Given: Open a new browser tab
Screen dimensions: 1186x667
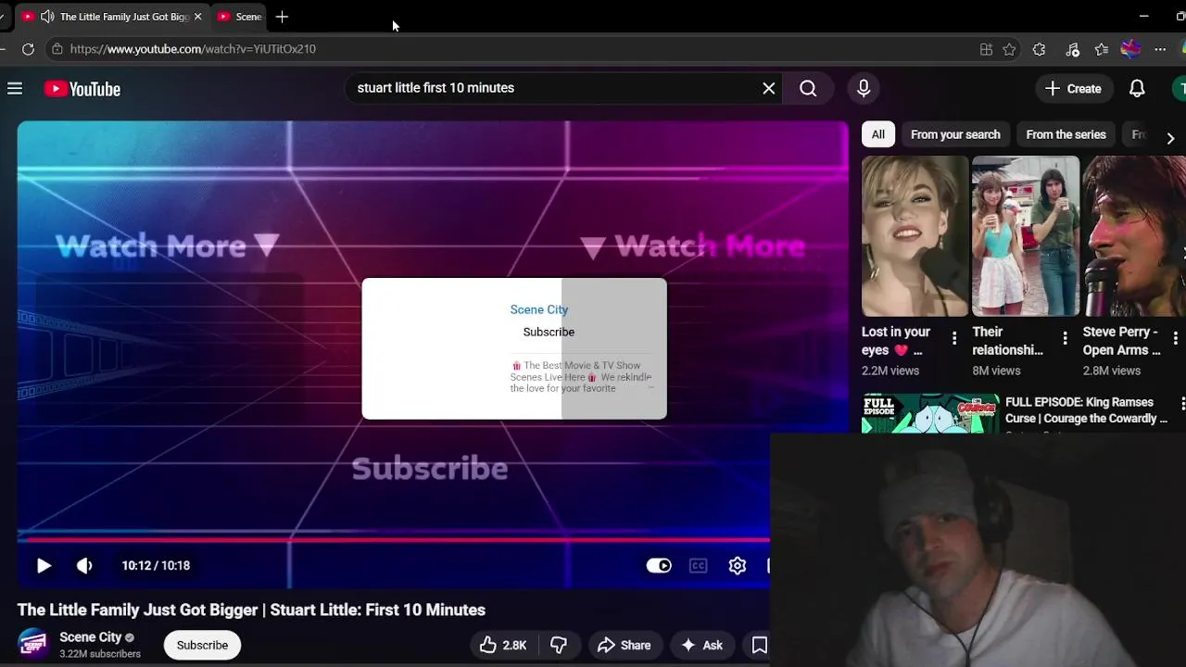Looking at the screenshot, I should click(282, 17).
